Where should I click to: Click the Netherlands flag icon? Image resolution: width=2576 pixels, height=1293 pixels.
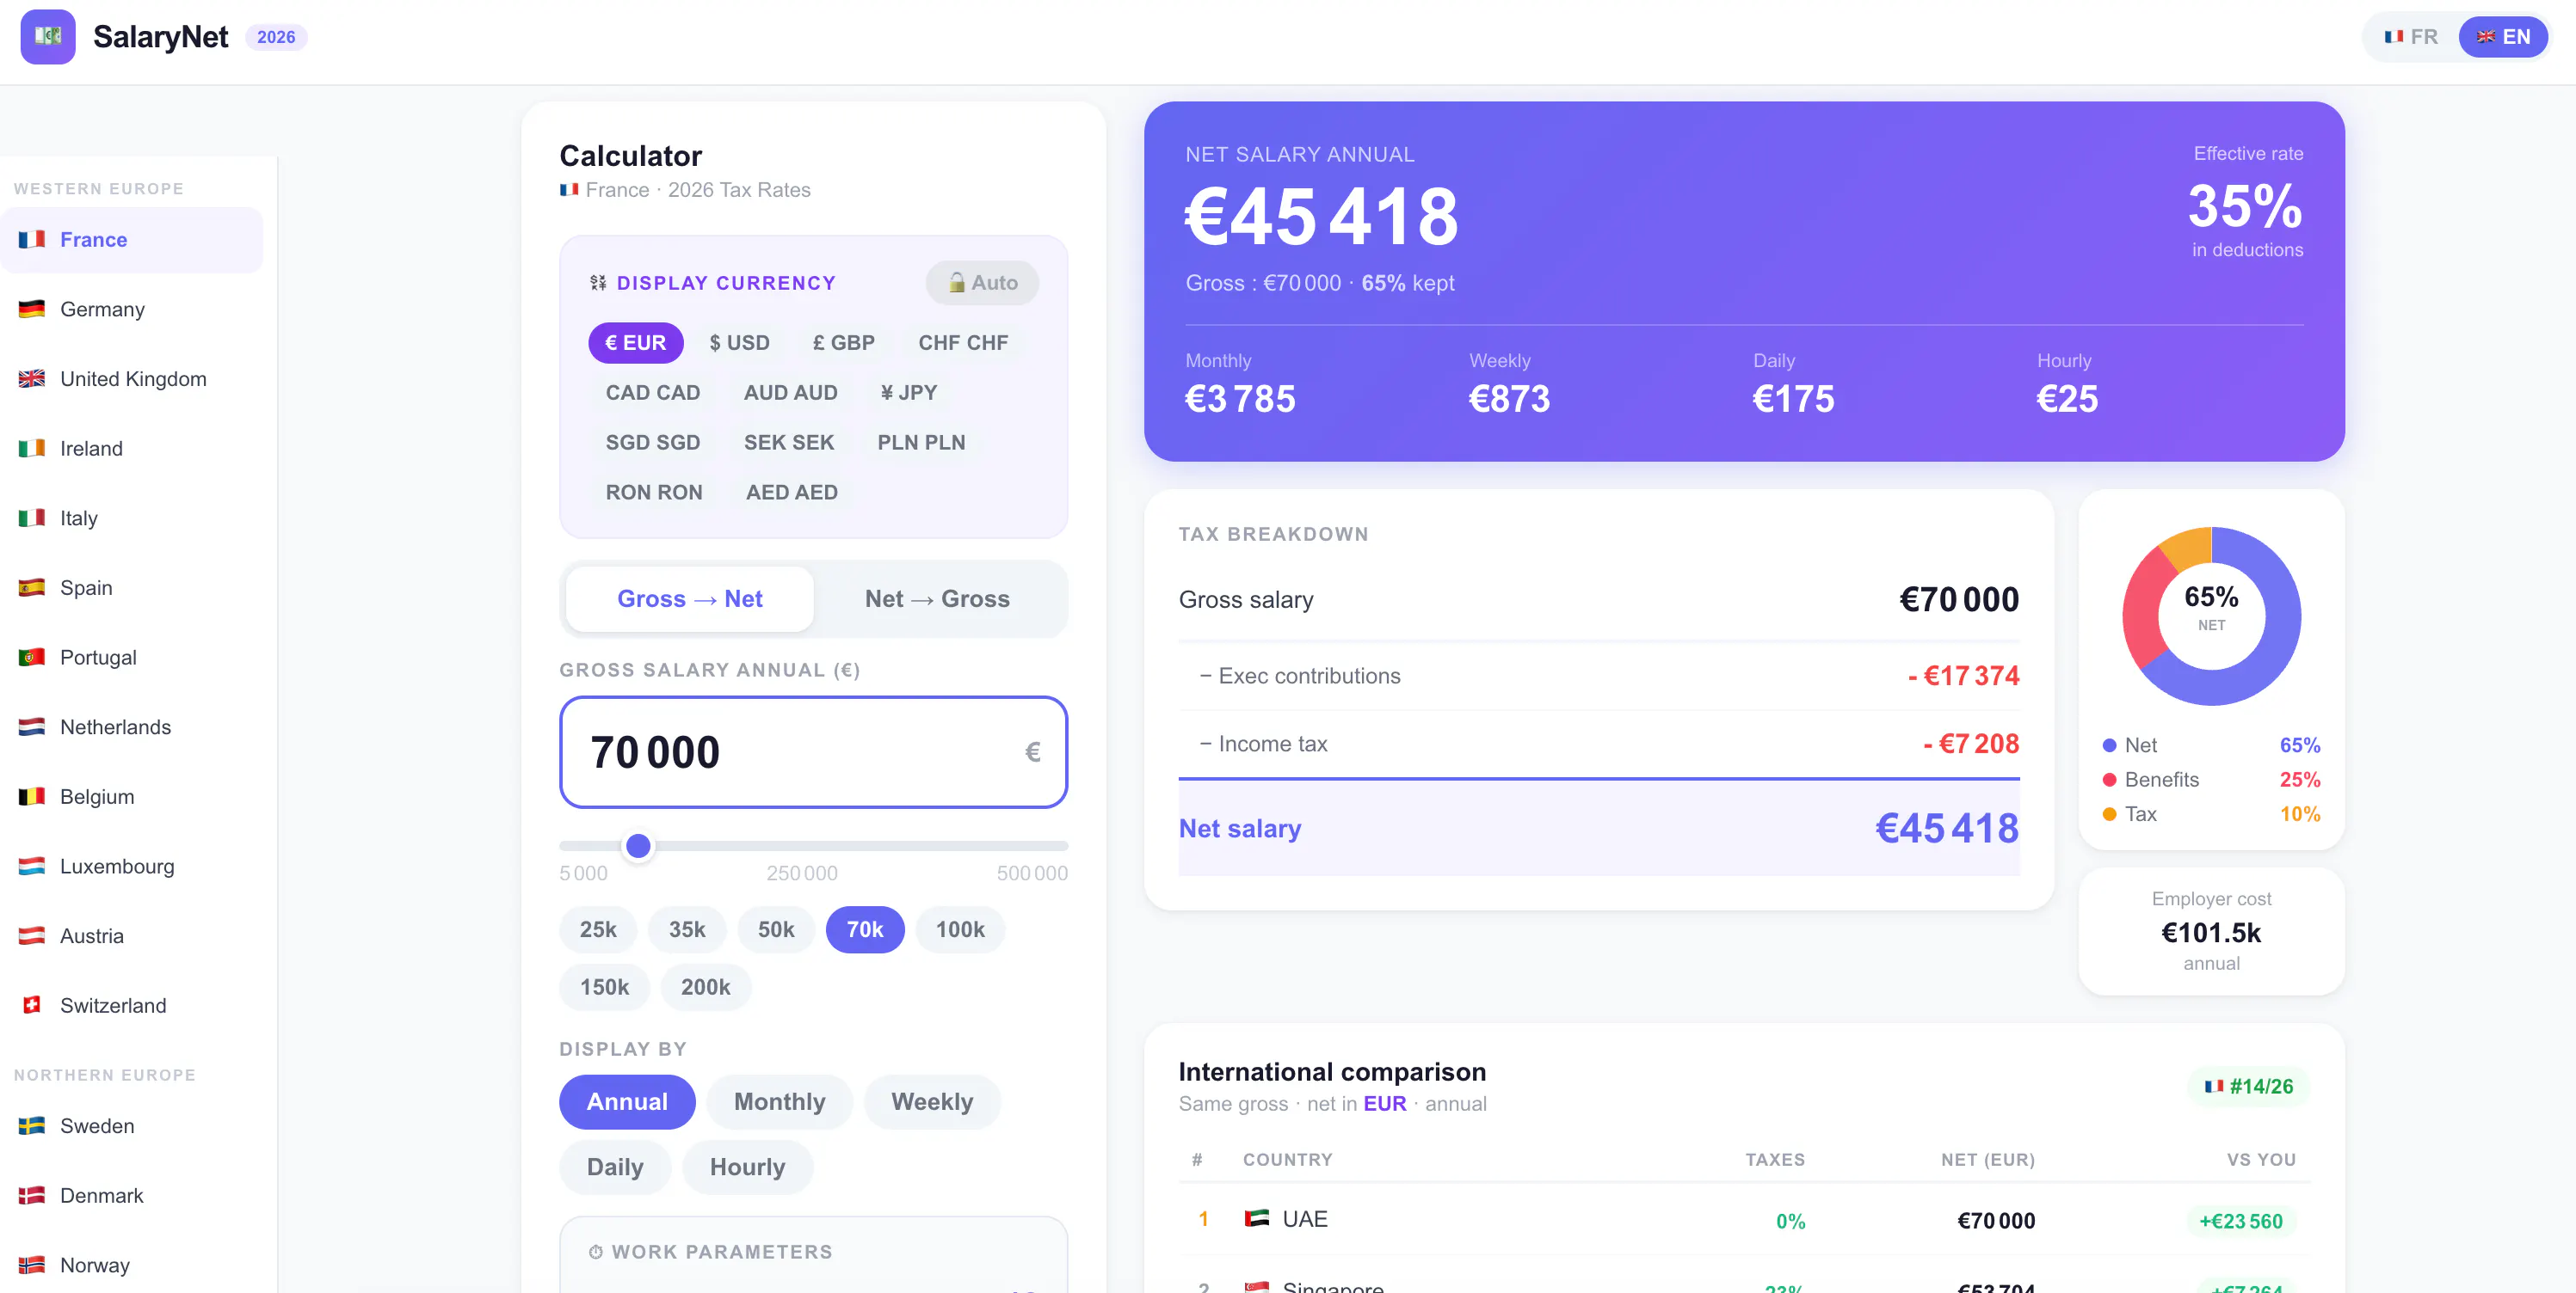[x=32, y=726]
